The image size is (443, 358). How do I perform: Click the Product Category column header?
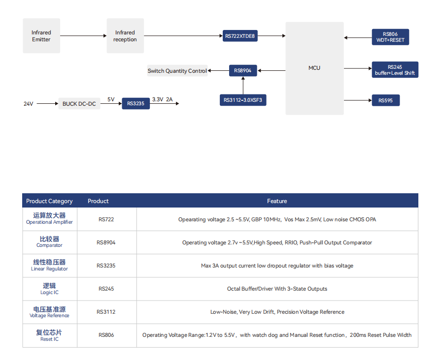pyautogui.click(x=49, y=201)
